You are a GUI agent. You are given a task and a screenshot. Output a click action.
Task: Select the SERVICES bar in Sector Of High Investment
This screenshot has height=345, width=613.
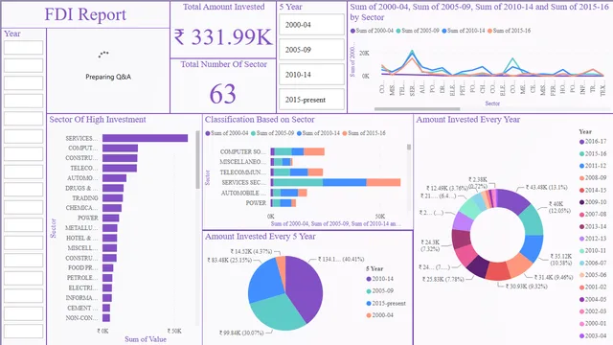pyautogui.click(x=145, y=138)
